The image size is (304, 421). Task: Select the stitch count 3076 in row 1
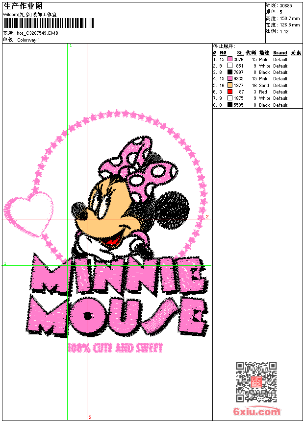pyautogui.click(x=238, y=59)
